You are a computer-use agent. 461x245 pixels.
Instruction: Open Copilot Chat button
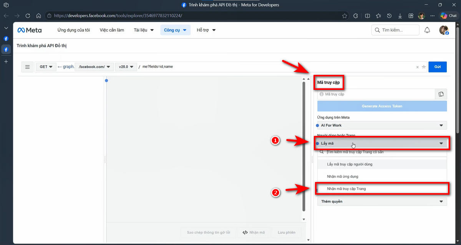(449, 16)
